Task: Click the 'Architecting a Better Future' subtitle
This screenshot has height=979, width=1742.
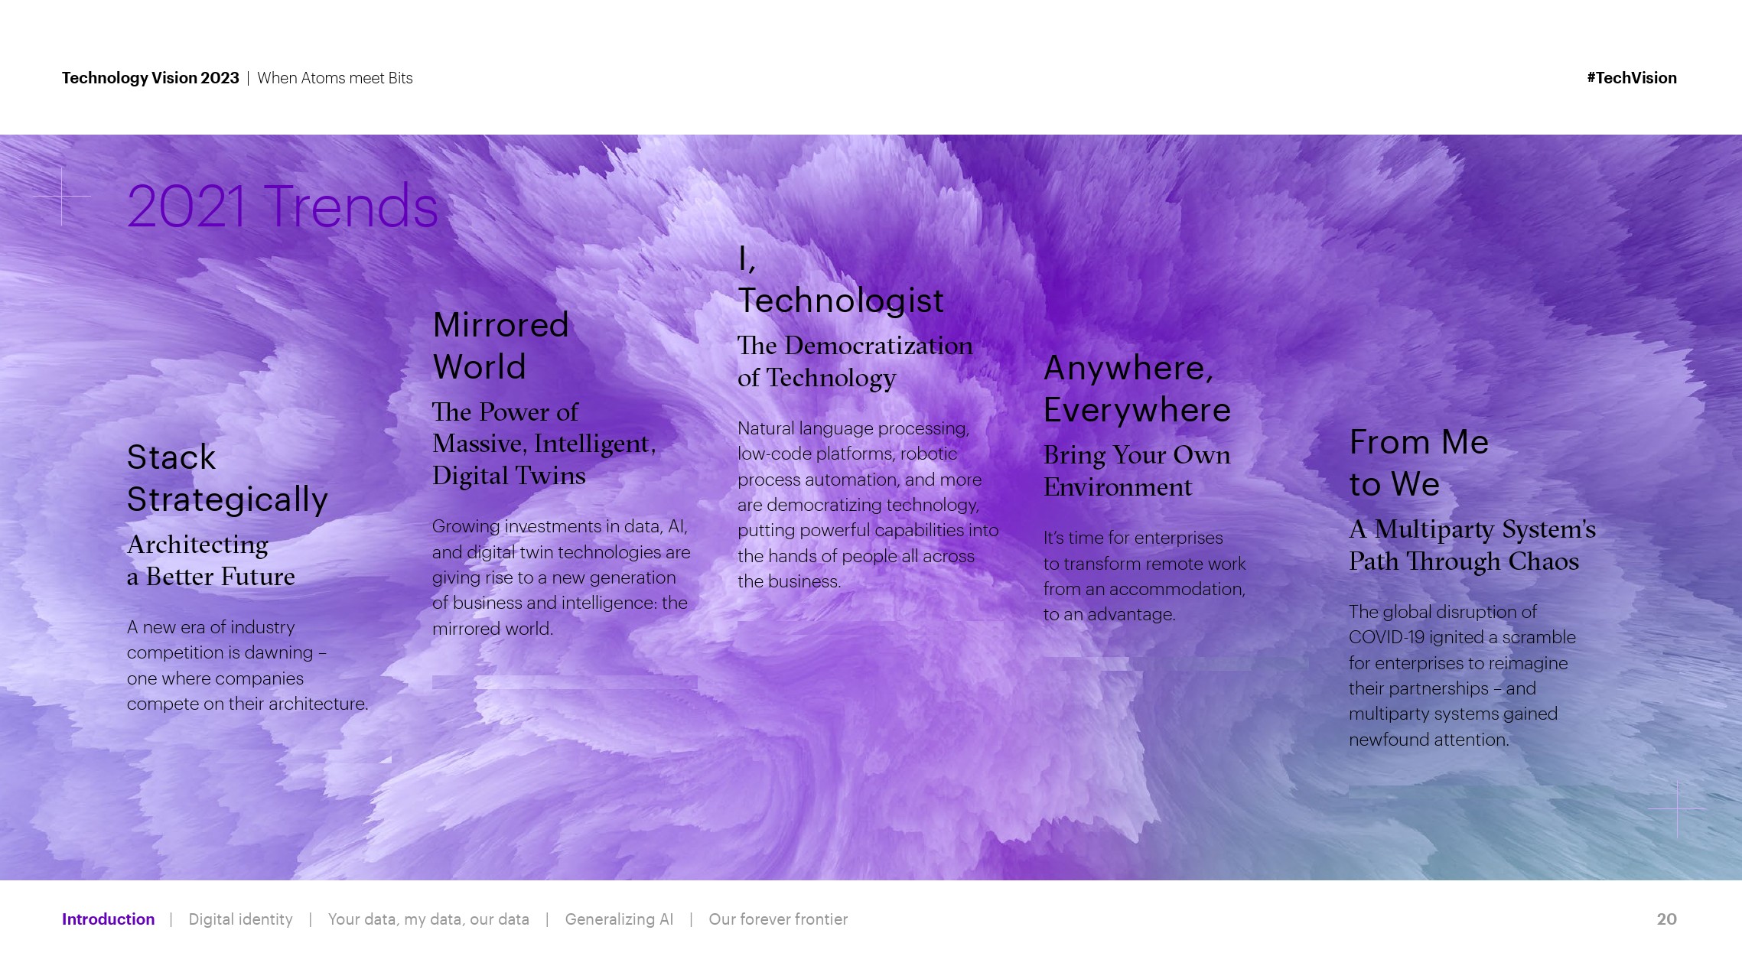Action: tap(210, 561)
